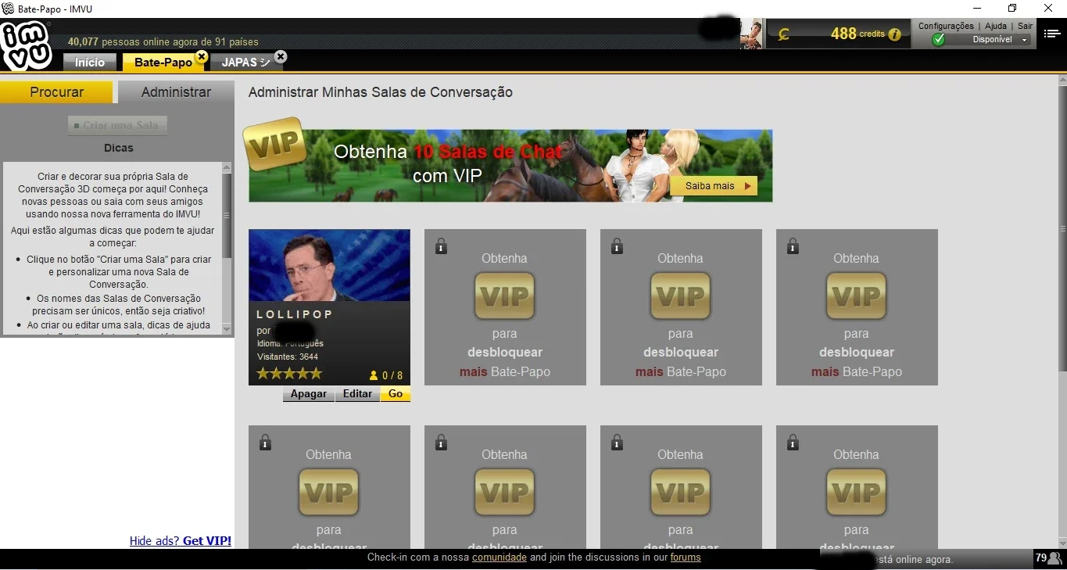Click the VIP horse banner image
The height and width of the screenshot is (570, 1067).
click(x=510, y=166)
